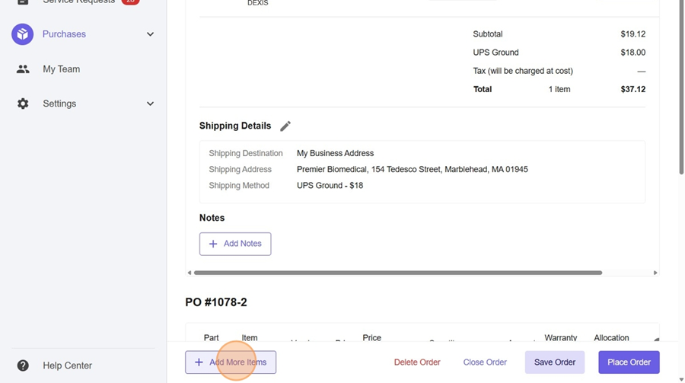Click the Help Center question mark icon
This screenshot has width=685, height=383.
tap(23, 365)
